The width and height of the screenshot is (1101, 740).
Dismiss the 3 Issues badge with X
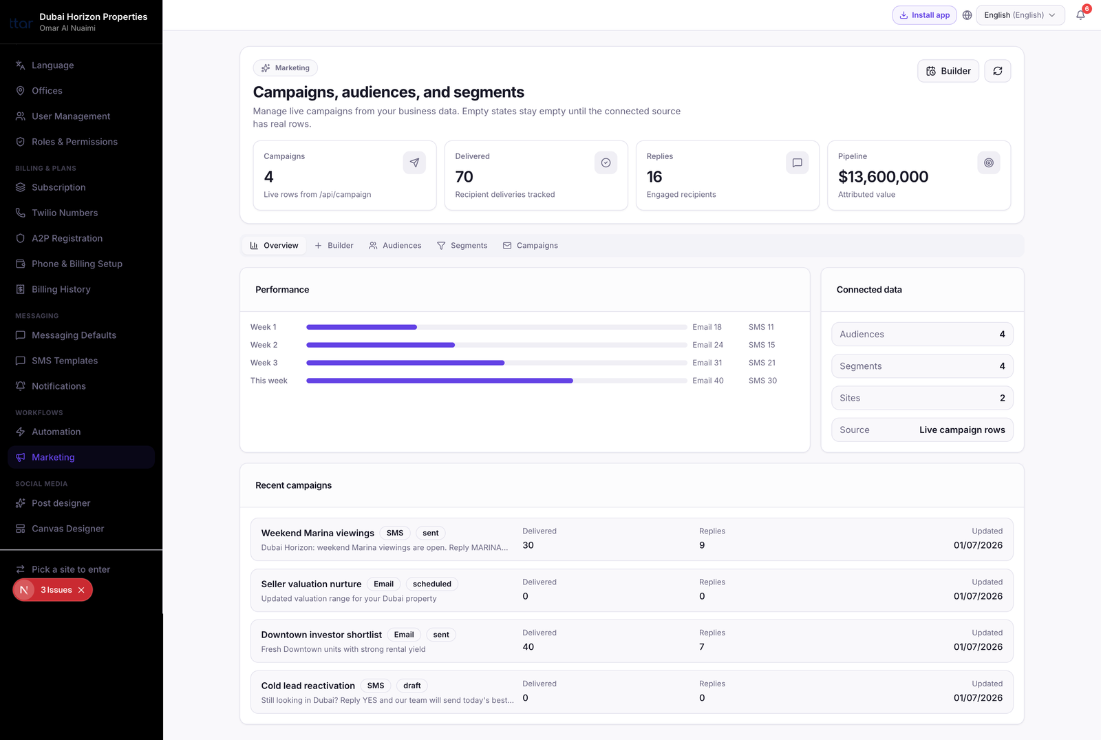click(x=81, y=590)
